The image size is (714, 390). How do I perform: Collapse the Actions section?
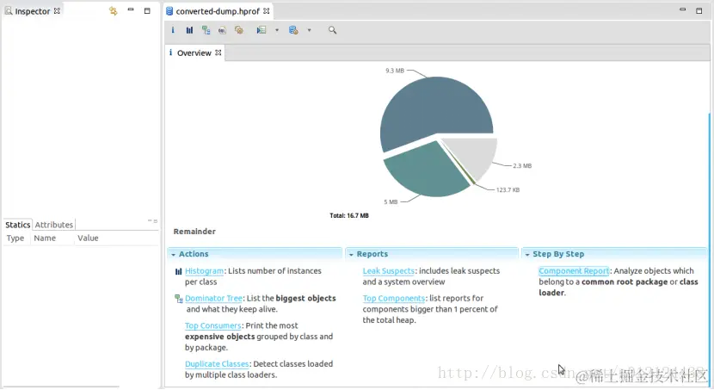pos(174,254)
